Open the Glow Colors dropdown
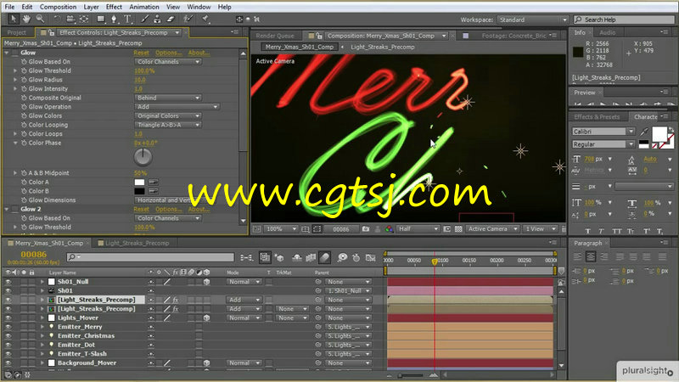The image size is (679, 382). [167, 115]
